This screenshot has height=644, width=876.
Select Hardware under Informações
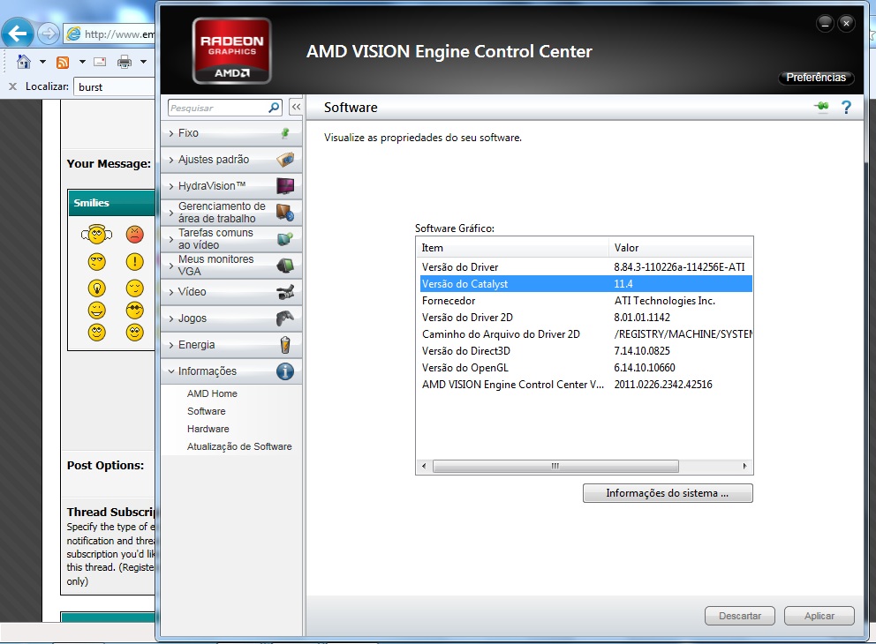click(x=208, y=429)
